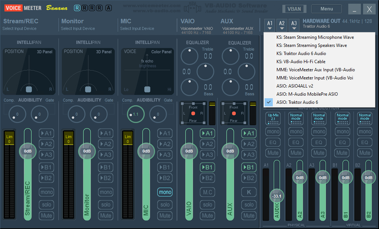This screenshot has height=229, width=379.
Task: Click the Bass knob in VAIO equalizer
Action: 189,87
